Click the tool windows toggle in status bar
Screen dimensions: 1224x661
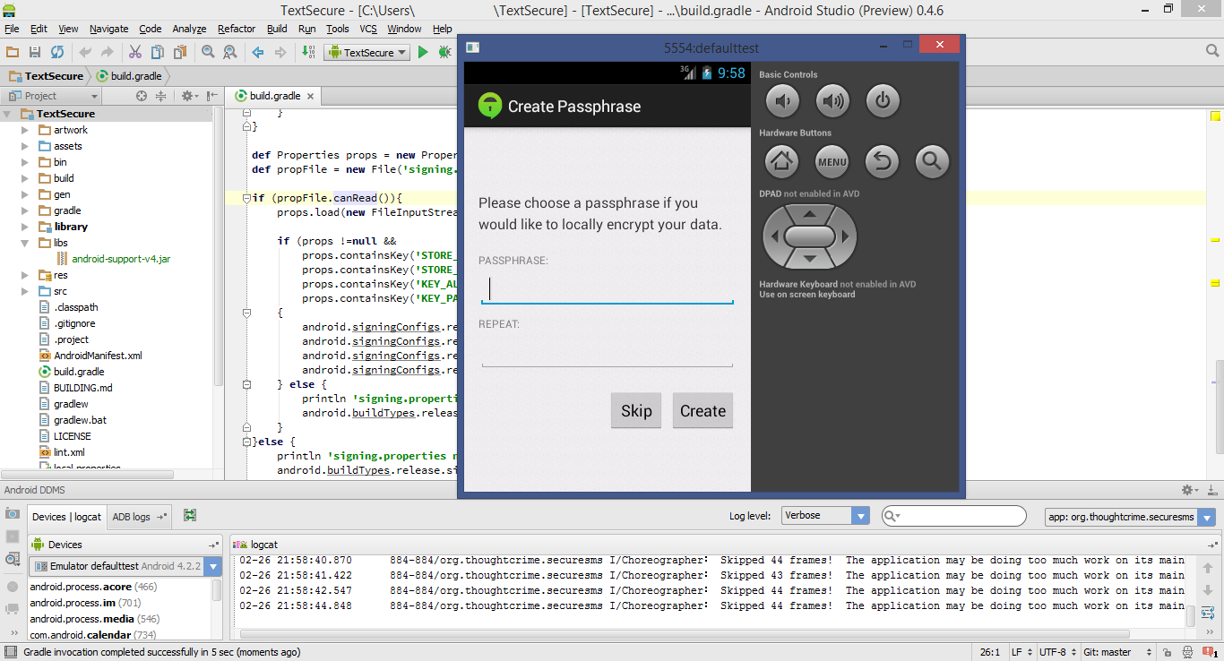click(x=9, y=652)
